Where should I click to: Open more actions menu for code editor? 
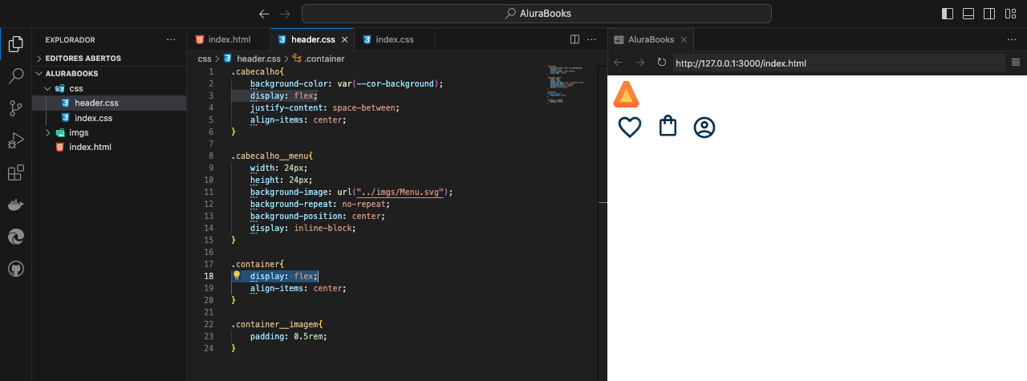[592, 39]
